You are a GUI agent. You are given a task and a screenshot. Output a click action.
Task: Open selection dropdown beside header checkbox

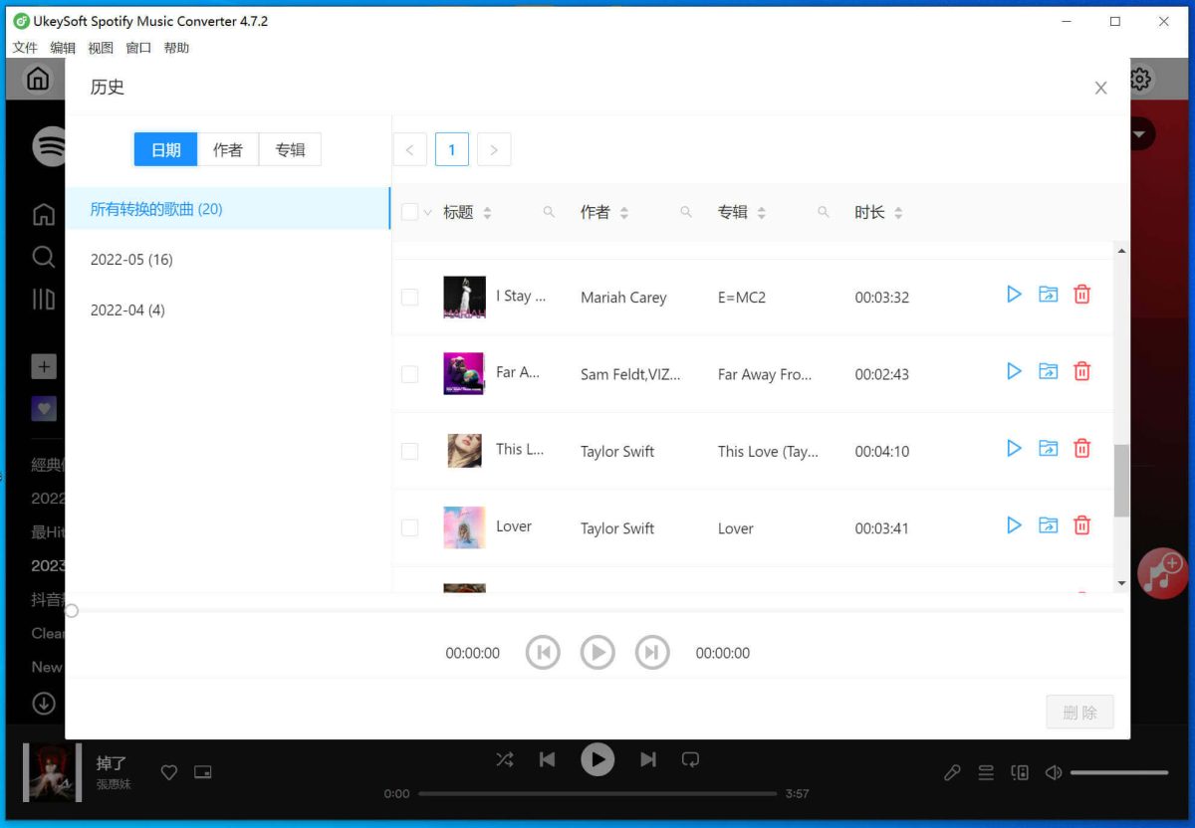pyautogui.click(x=428, y=212)
